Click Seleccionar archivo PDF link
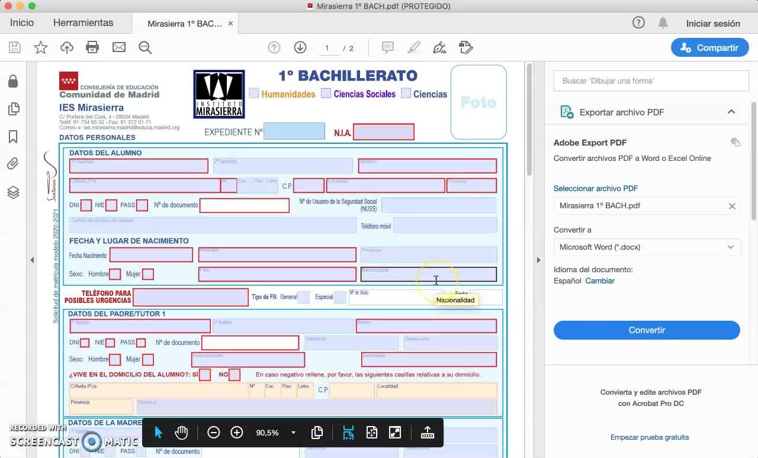This screenshot has height=458, width=758. (x=596, y=188)
